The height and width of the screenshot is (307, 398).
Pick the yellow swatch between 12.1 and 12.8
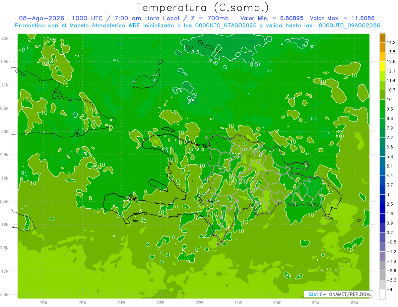(x=382, y=66)
